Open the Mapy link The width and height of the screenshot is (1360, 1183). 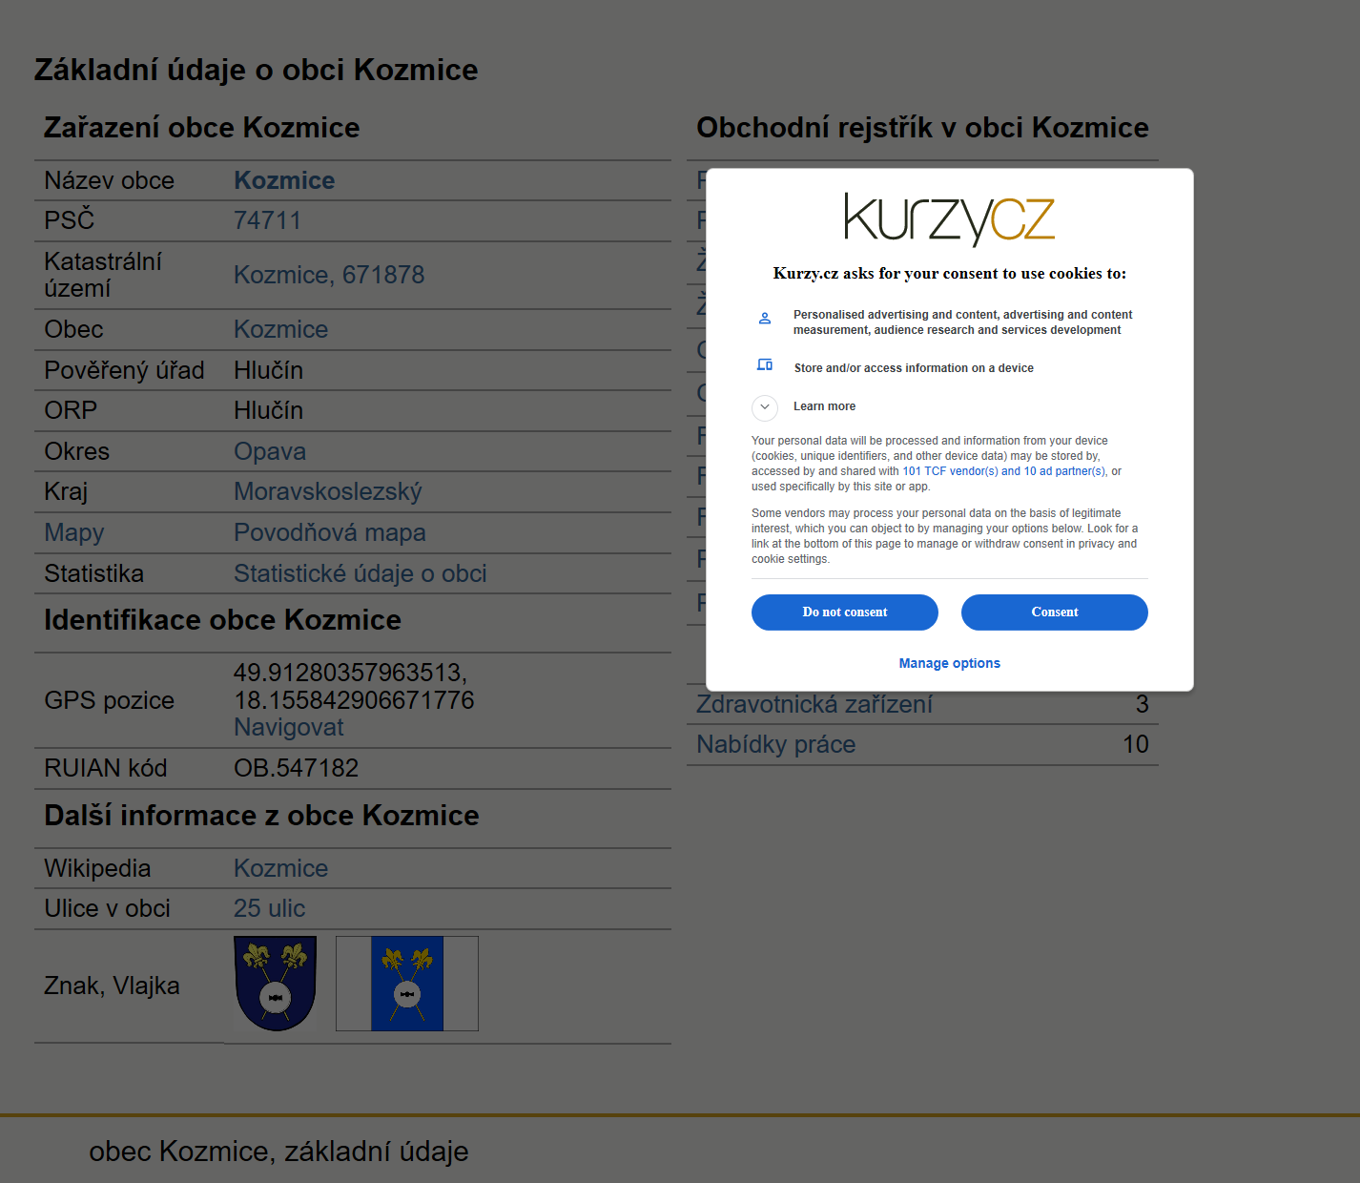click(74, 532)
